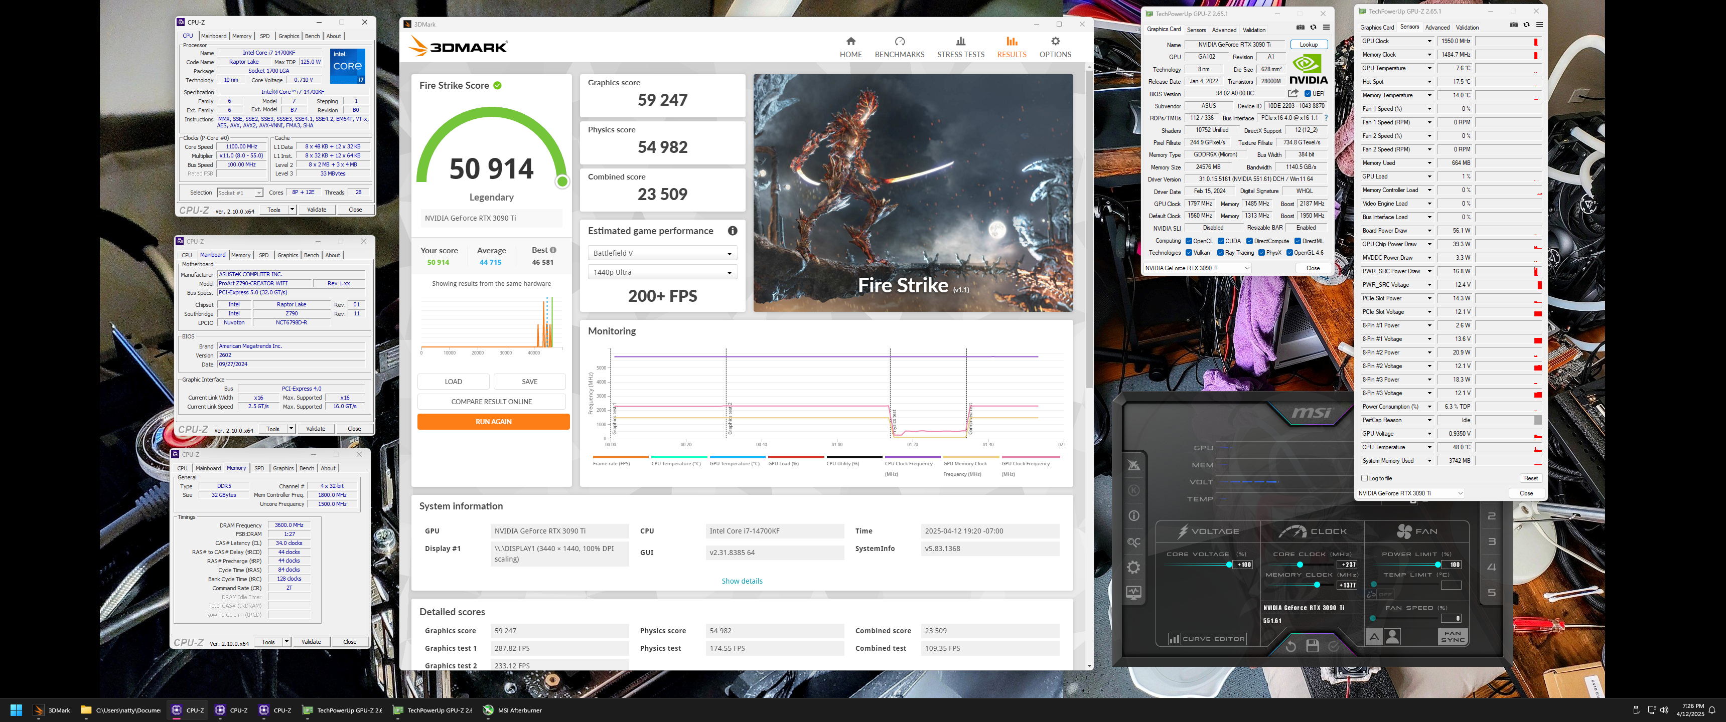Toggle the Vulkan checkbox in GPU-Z
This screenshot has height=722, width=1726.
click(1189, 253)
